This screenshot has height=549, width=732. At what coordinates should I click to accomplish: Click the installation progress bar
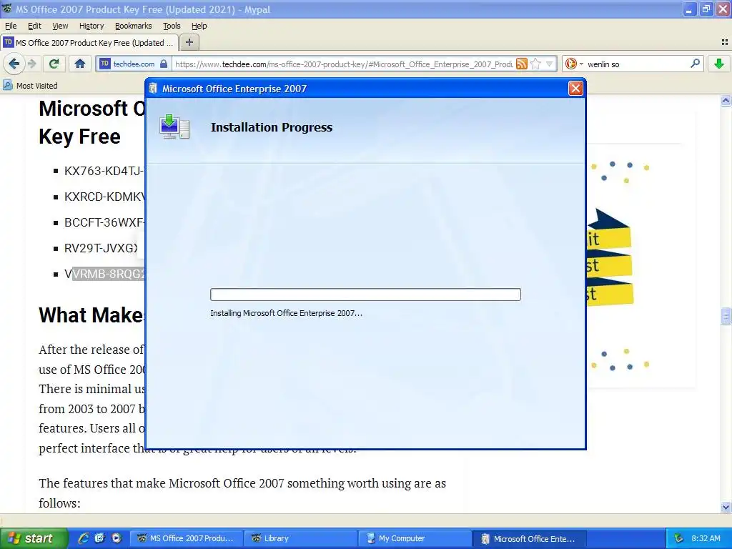pos(365,295)
